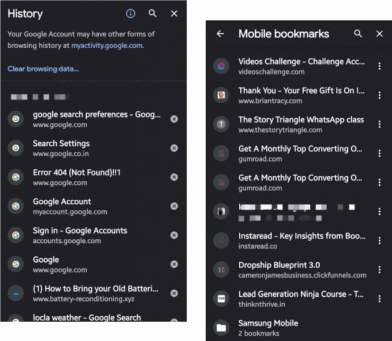Open options for Story Triangle WhatsApp class
This screenshot has height=341, width=392.
click(x=379, y=124)
